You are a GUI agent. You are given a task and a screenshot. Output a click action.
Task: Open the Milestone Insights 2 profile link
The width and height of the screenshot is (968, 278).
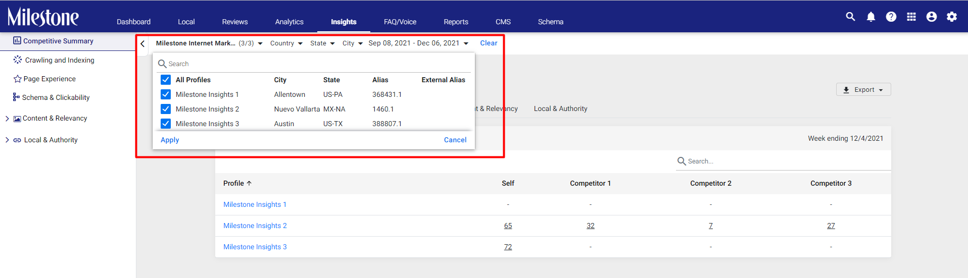(255, 226)
